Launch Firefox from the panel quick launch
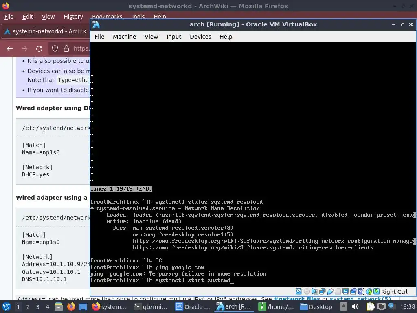The image size is (417, 313). 71,306
